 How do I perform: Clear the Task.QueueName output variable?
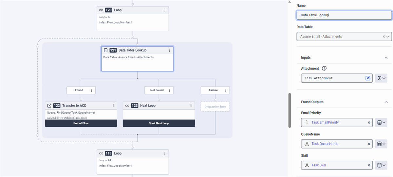pyautogui.click(x=368, y=144)
